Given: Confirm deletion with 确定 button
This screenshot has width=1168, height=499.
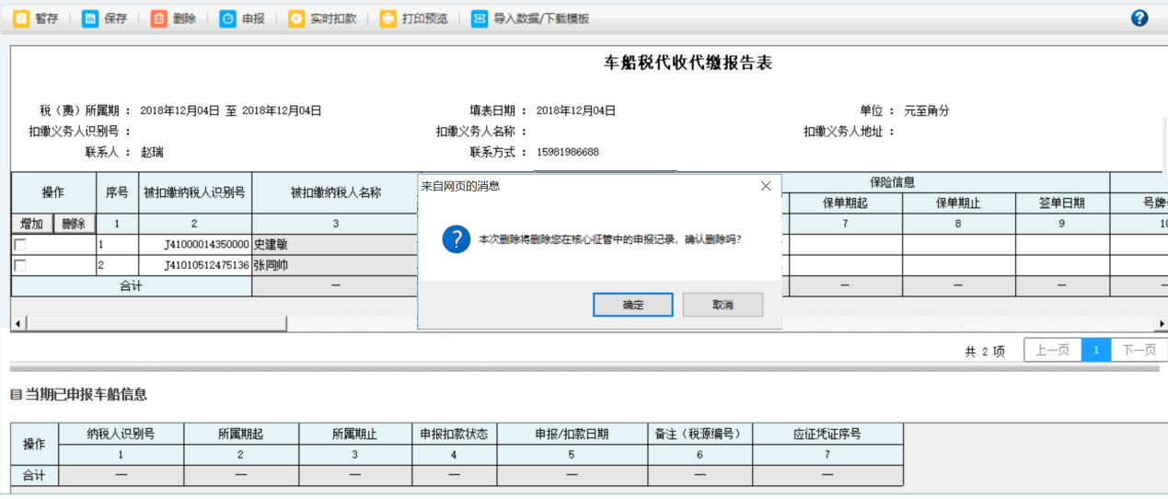Looking at the screenshot, I should point(632,305).
